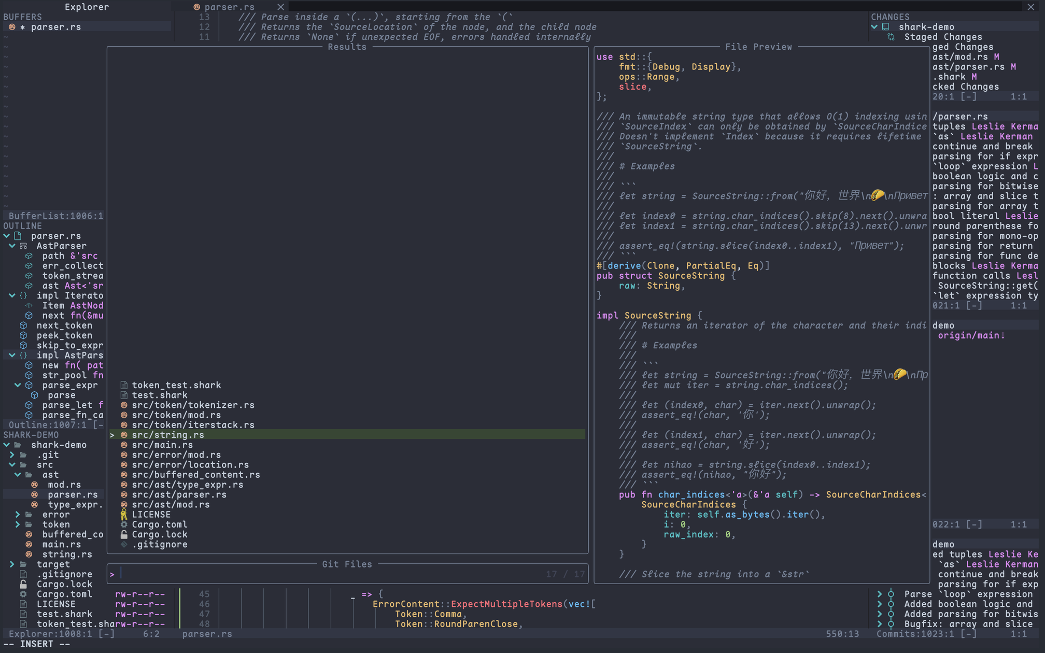Click the Rust icon beside src/string.rs result
The image size is (1045, 653).
(124, 435)
